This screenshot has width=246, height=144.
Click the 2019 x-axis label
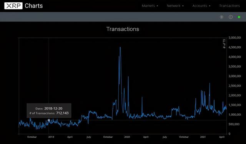coord(51,137)
